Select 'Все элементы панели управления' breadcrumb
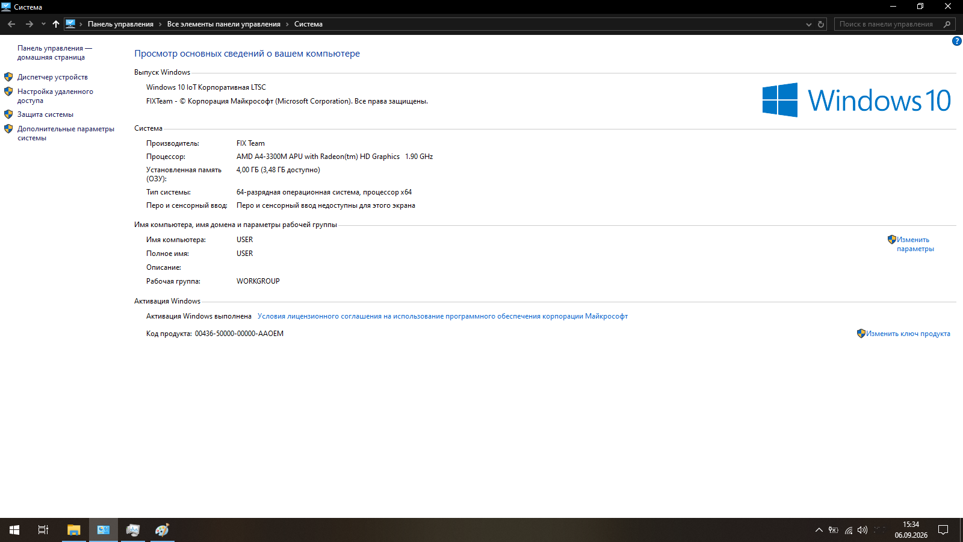This screenshot has width=963, height=542. (224, 24)
